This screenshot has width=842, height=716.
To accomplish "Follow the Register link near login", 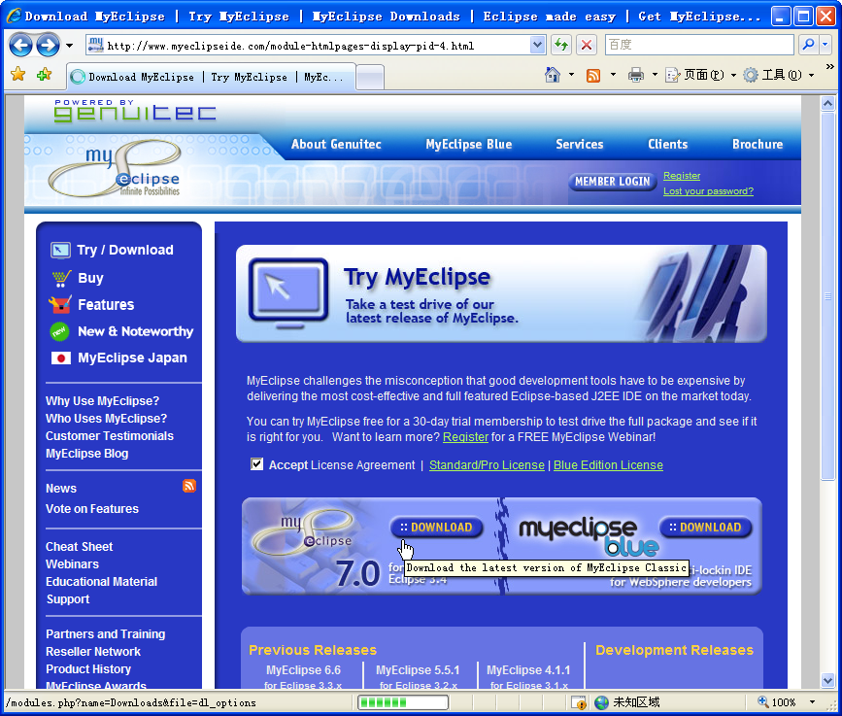I will pyautogui.click(x=682, y=176).
